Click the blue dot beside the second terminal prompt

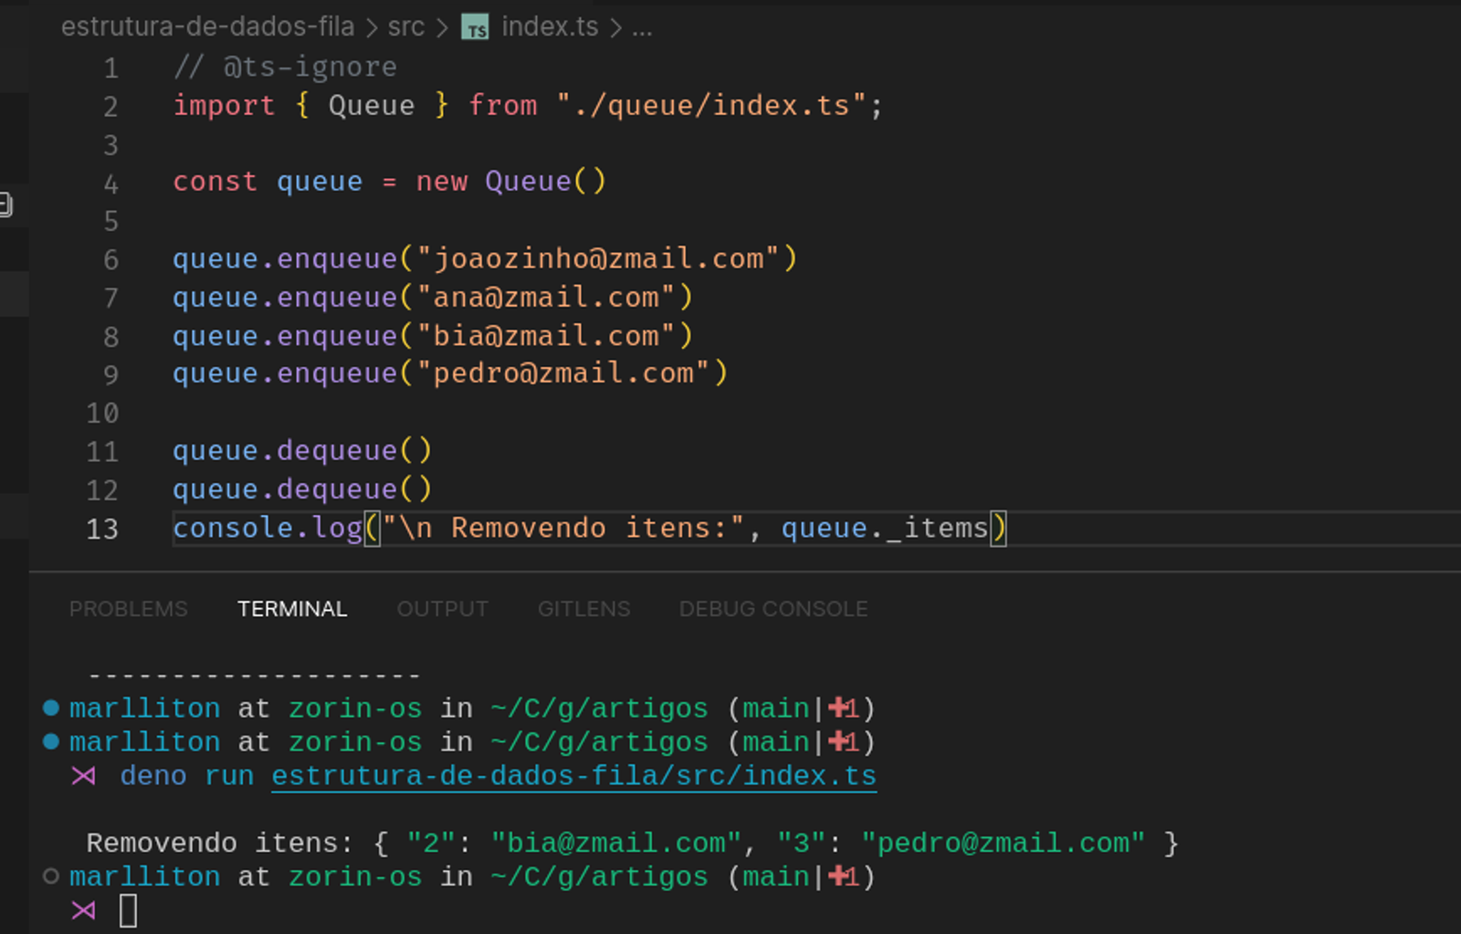pyautogui.click(x=51, y=741)
